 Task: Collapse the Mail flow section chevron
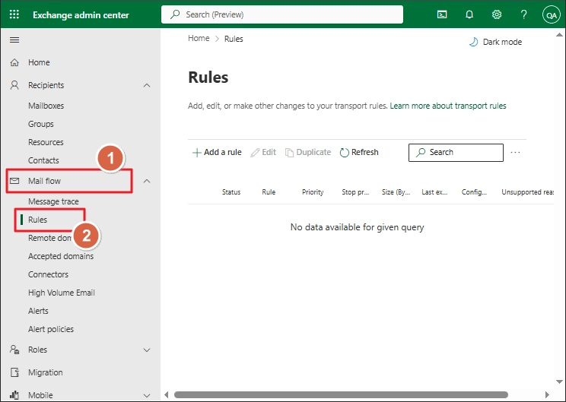[x=147, y=181]
